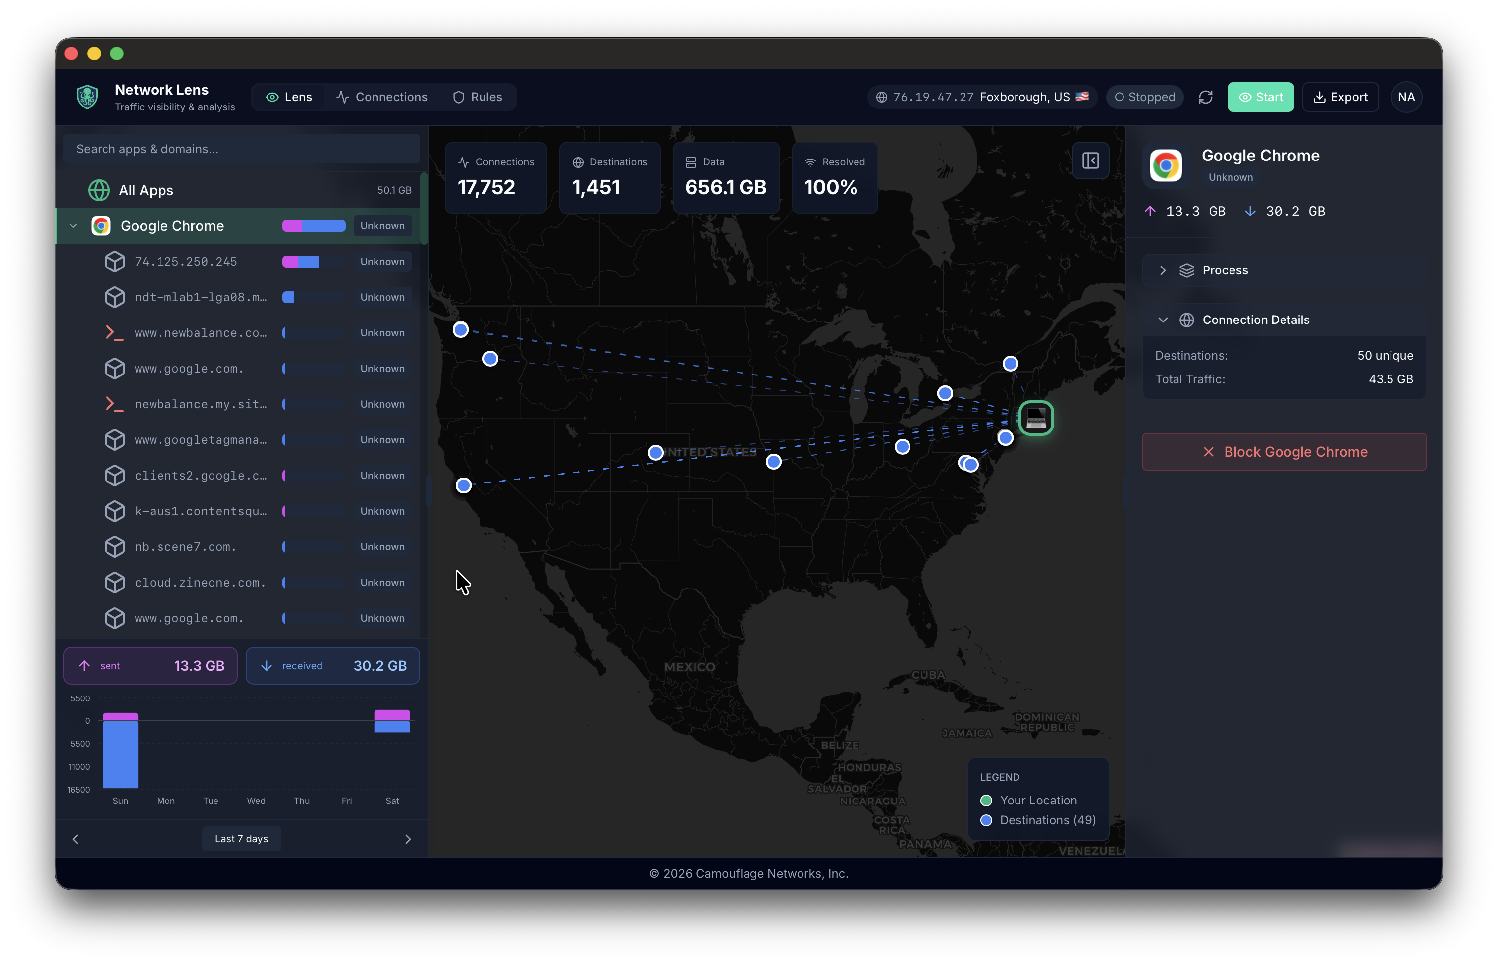1498x963 pixels.
Task: Collapse the map side panel icon
Action: [1090, 160]
